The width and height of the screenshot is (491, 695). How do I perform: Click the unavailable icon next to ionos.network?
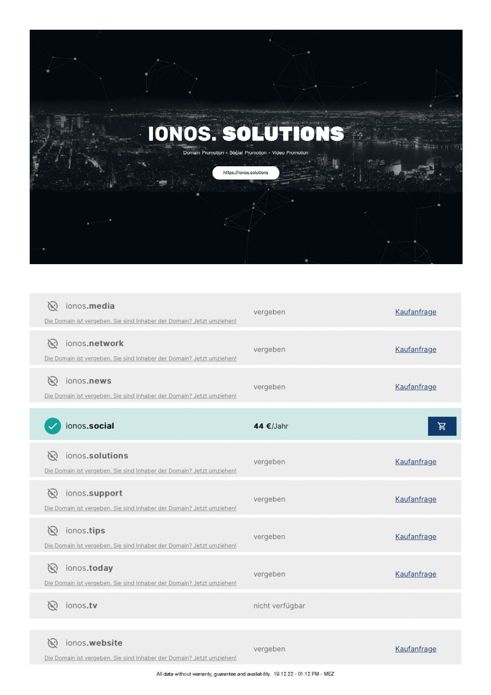[x=52, y=343]
